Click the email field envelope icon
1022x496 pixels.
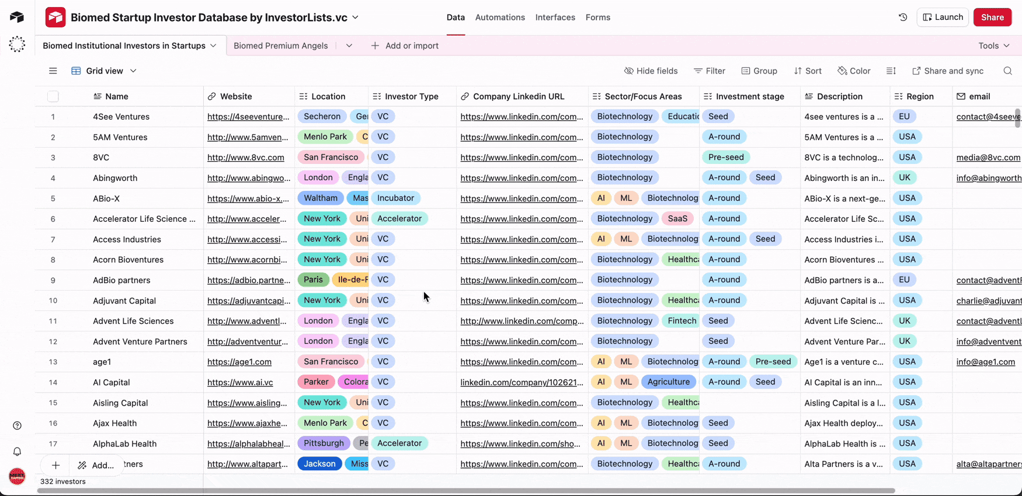(961, 96)
